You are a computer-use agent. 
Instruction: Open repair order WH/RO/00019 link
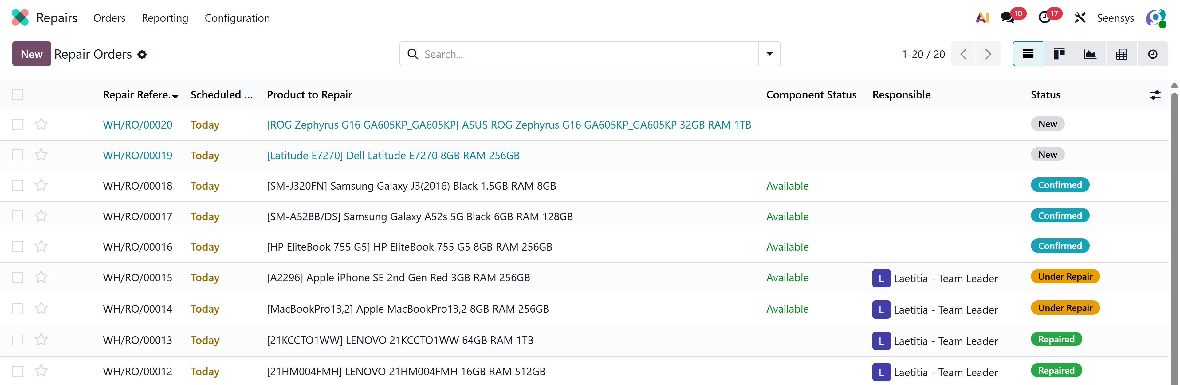137,155
